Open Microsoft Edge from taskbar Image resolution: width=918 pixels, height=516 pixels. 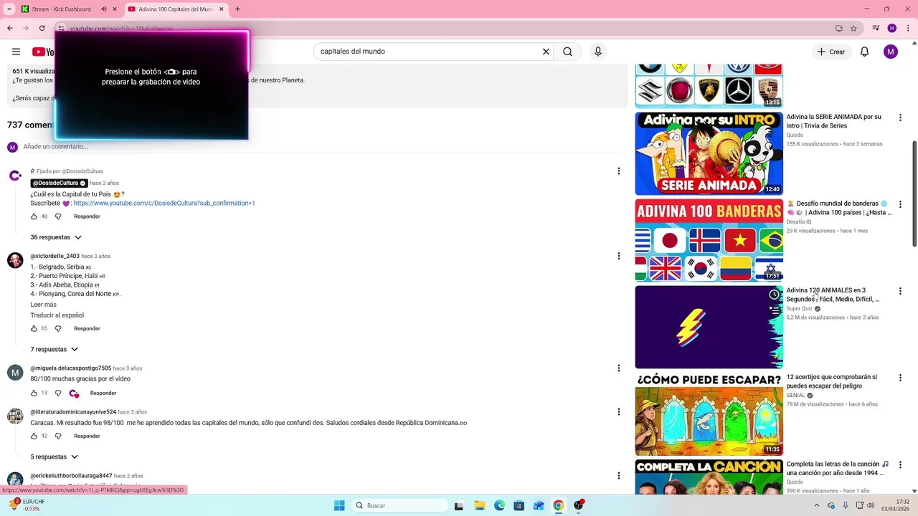(499, 505)
